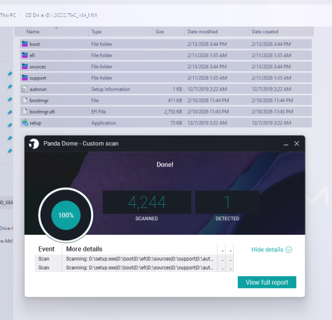Image resolution: width=332 pixels, height=320 pixels.
Task: Close the Panda Dome Custom scan window
Action: click(x=297, y=144)
